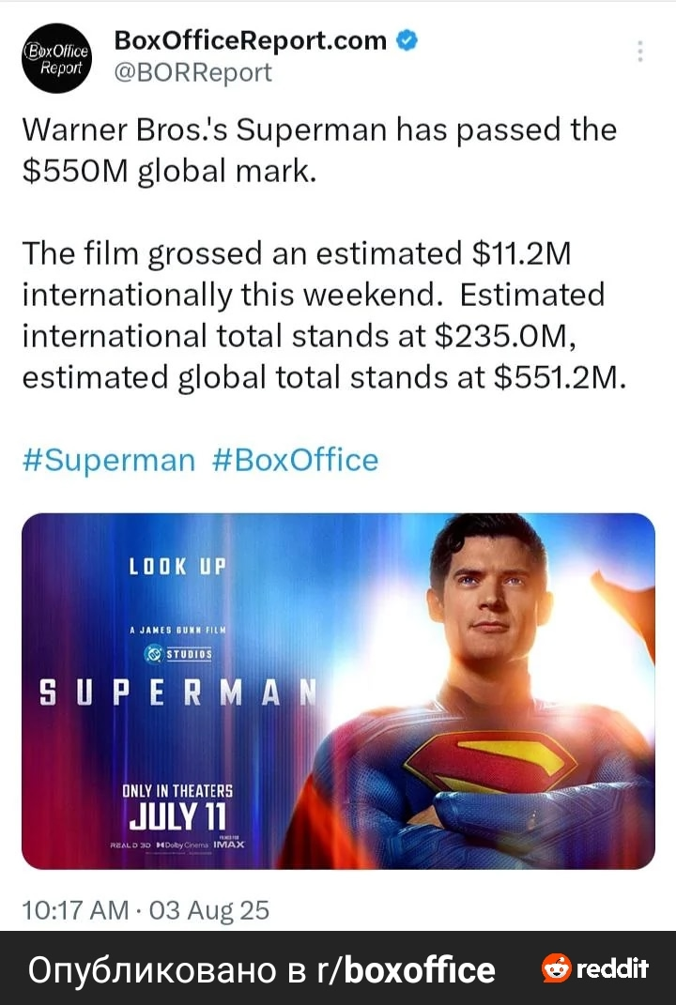Click the DC Studios logo on poster
This screenshot has width=676, height=1005.
click(177, 653)
